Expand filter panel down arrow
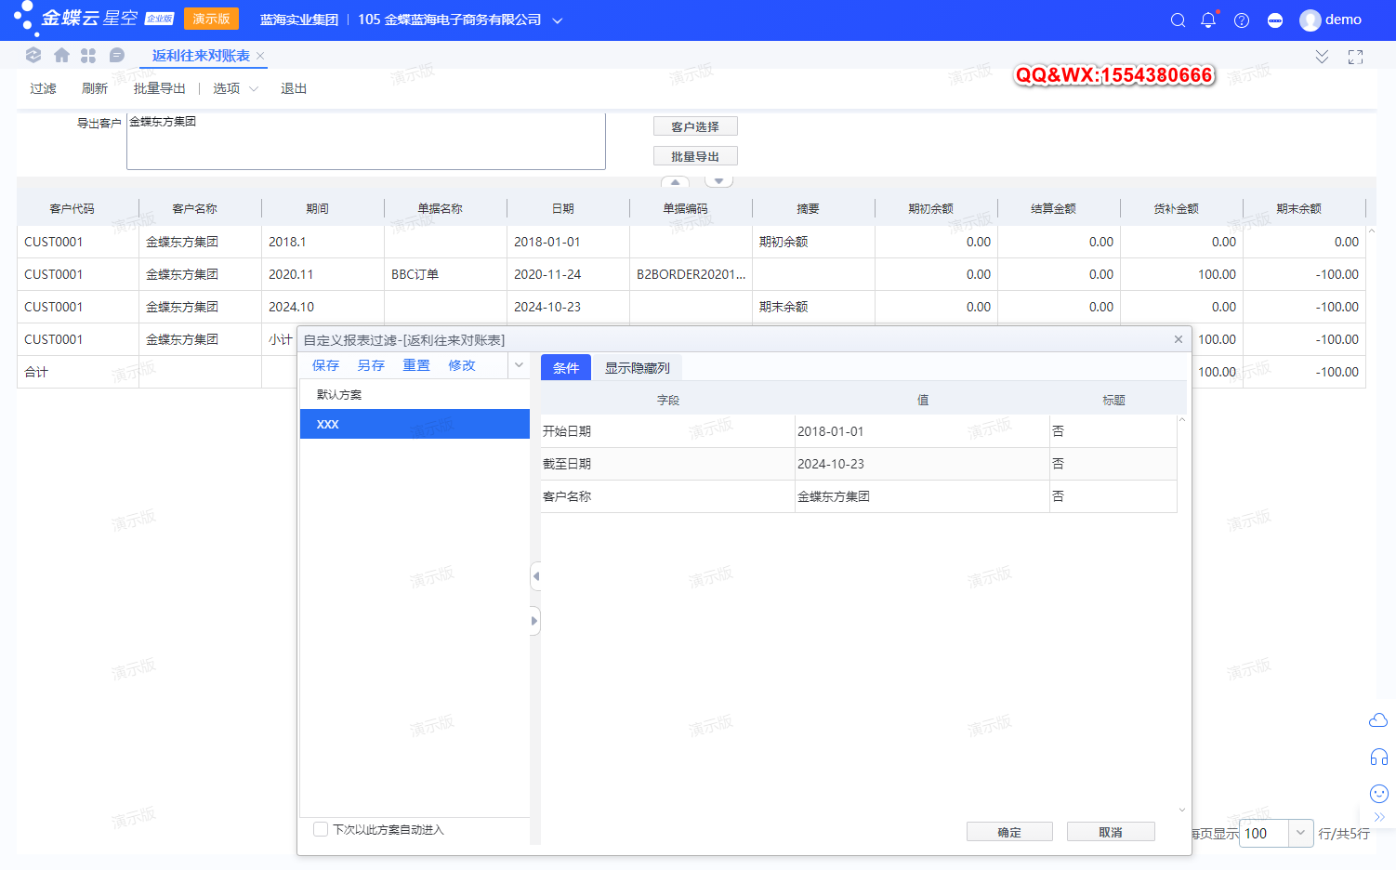The height and width of the screenshot is (870, 1396). tap(718, 181)
